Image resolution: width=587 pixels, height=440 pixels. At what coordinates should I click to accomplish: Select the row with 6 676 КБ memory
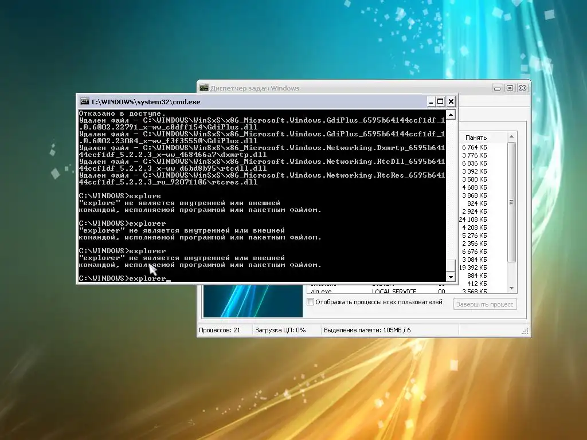pyautogui.click(x=474, y=252)
